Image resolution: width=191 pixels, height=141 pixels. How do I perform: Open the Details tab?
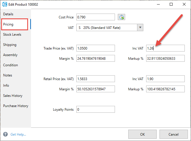8,14
